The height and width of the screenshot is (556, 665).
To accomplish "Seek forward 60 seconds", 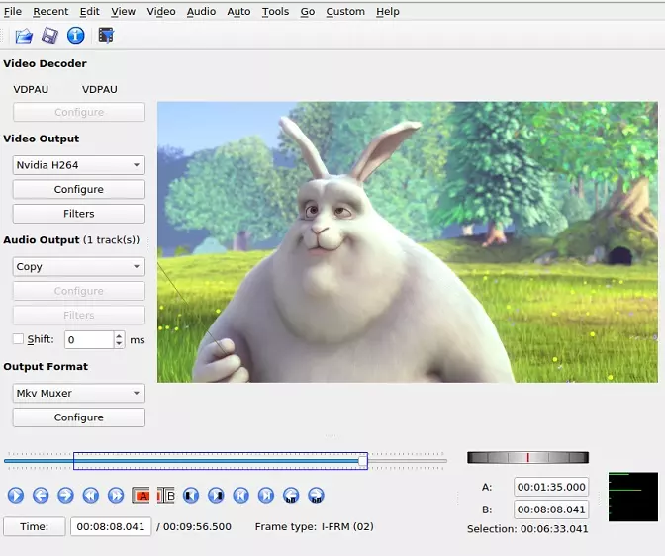I will (316, 496).
